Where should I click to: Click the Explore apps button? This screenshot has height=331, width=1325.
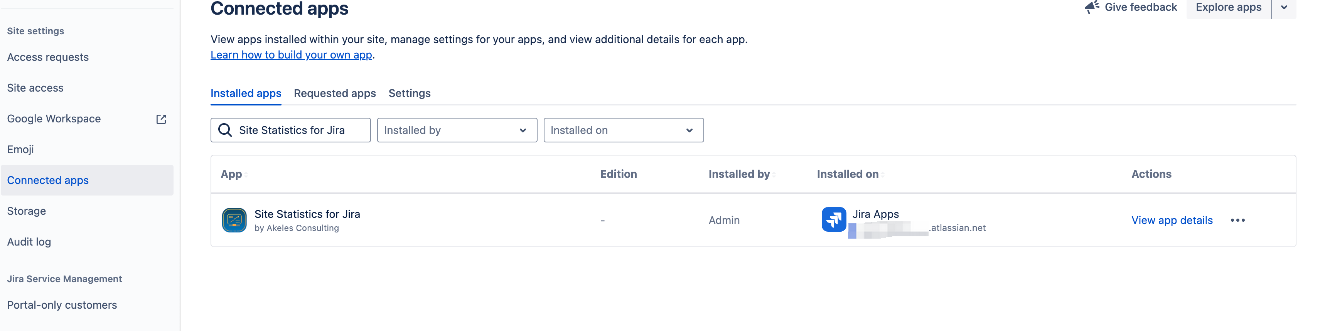(1228, 8)
